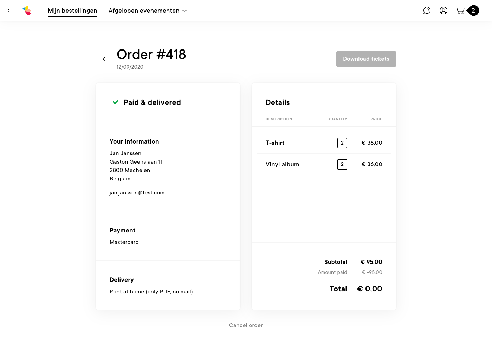Image resolution: width=492 pixels, height=351 pixels.
Task: Expand the Afgelopen evenementen dropdown
Action: pyautogui.click(x=144, y=11)
